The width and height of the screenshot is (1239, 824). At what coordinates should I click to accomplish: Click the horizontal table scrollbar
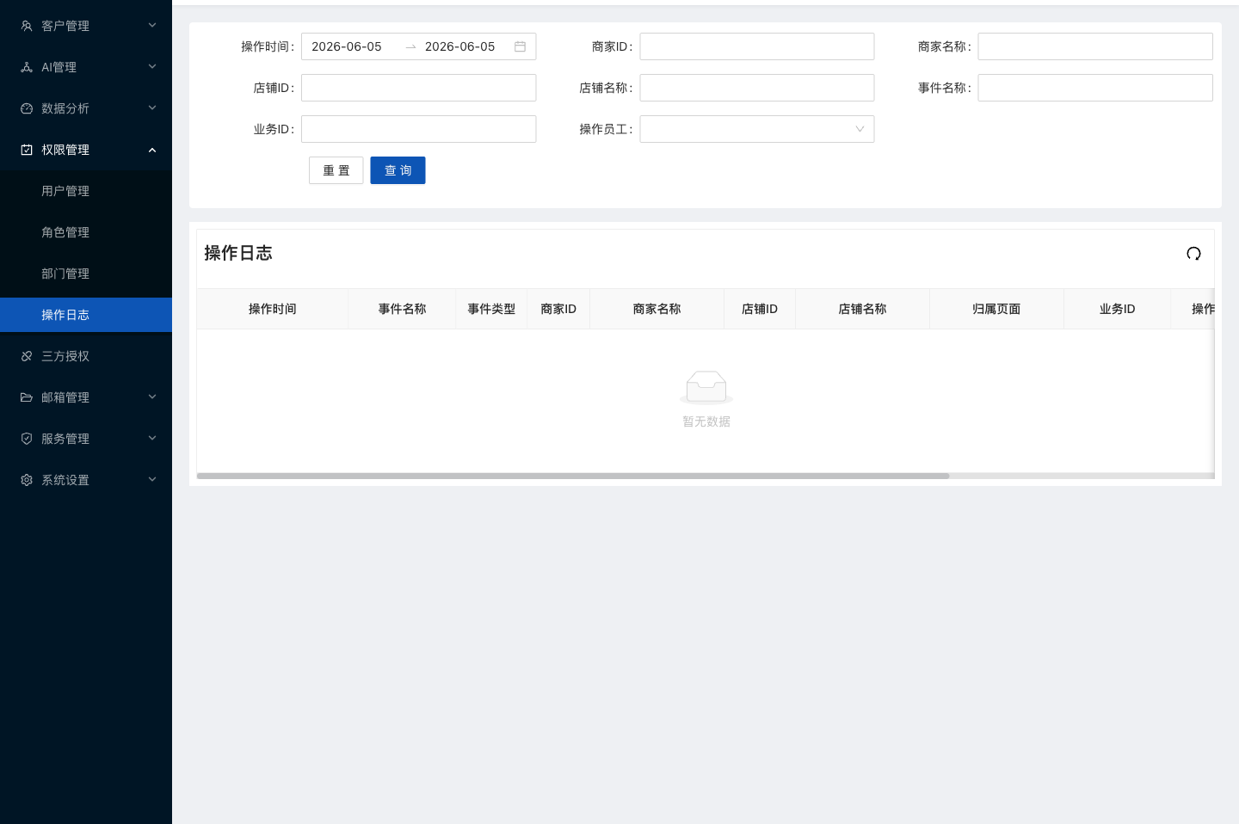coord(573,476)
